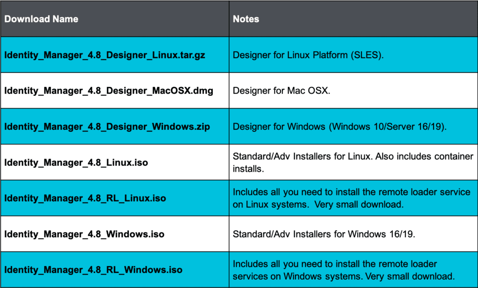Click the 'Designer for Mac OSX.' note

click(x=281, y=91)
